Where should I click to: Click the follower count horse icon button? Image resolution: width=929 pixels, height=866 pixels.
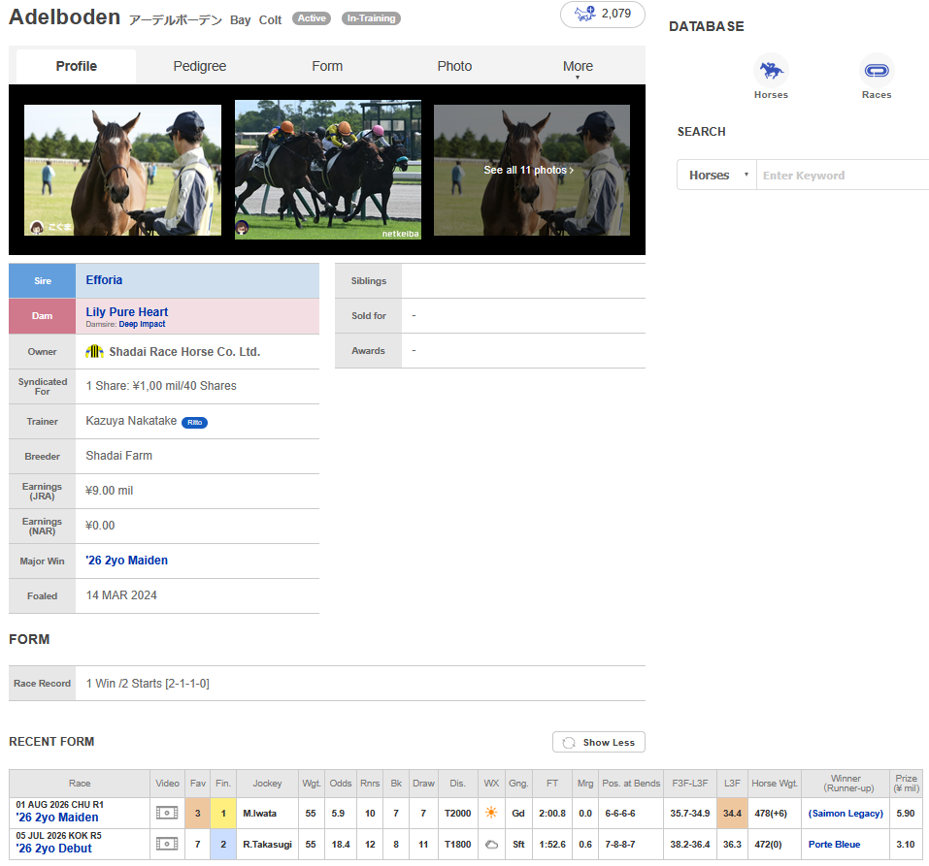603,14
